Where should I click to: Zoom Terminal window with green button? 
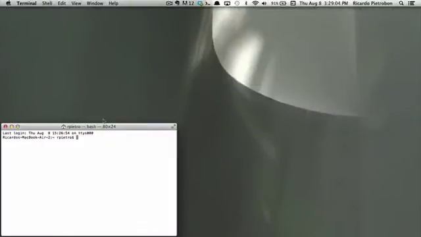tap(18, 126)
